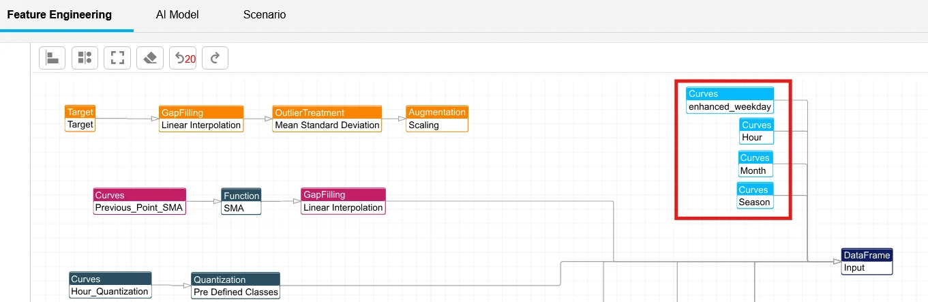Select the Curves Previous_Point_SMA node

(139, 201)
